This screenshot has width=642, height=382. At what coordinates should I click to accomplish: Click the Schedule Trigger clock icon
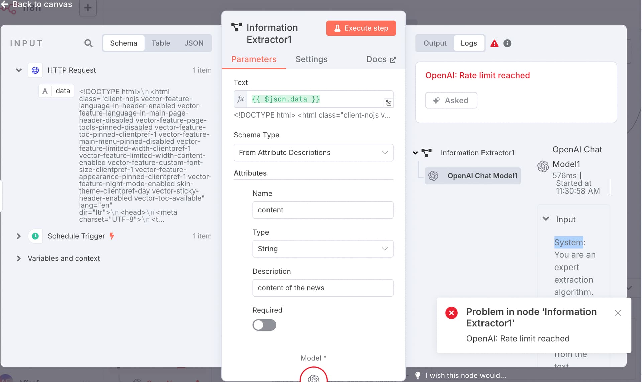coord(35,236)
